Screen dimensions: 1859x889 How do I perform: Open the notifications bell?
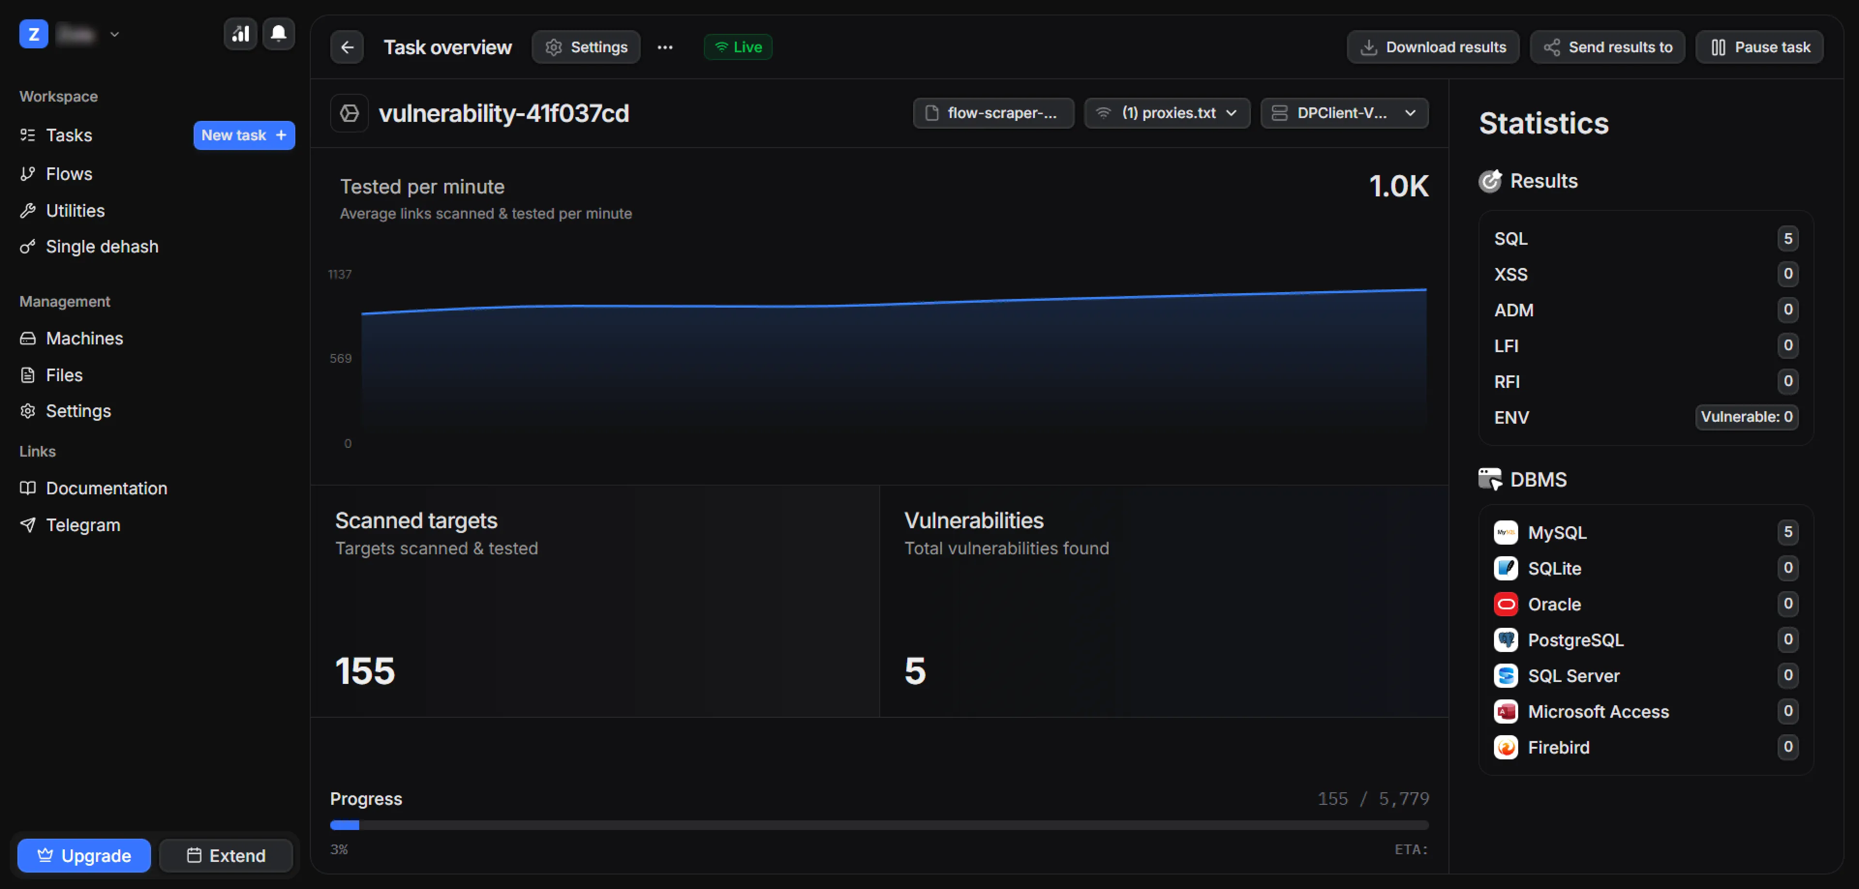pyautogui.click(x=278, y=33)
